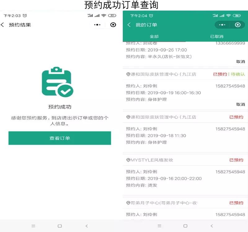
Task: Click the 查看订单 button
Action: pyautogui.click(x=60, y=138)
